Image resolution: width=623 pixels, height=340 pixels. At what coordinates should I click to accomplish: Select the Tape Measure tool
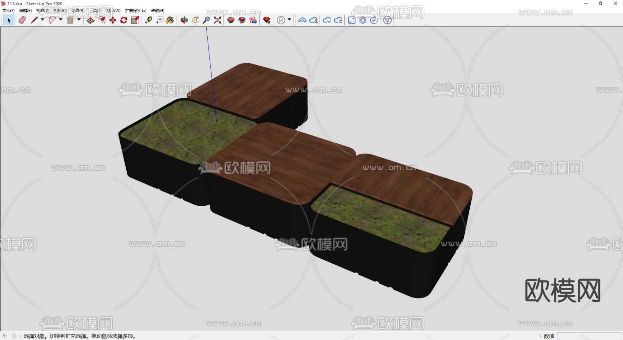(148, 20)
